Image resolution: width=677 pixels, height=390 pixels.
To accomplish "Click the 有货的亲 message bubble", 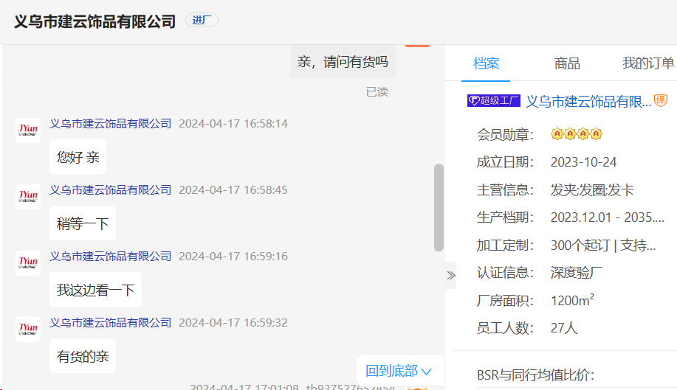I will pyautogui.click(x=83, y=356).
